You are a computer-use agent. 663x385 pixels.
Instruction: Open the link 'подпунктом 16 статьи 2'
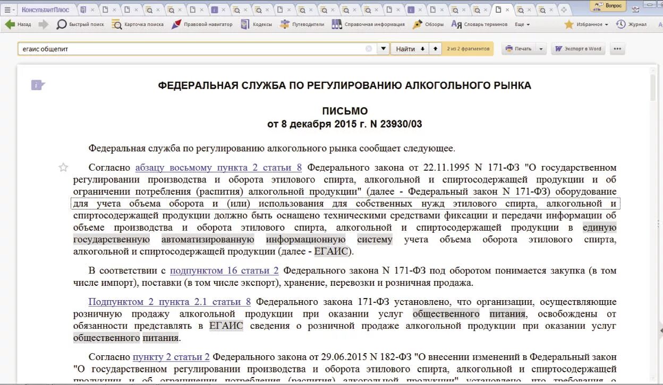tap(224, 270)
